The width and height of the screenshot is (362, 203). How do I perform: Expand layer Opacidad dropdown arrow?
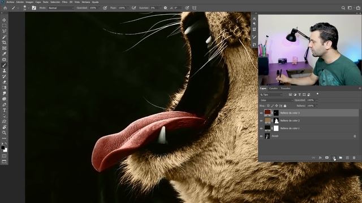[x=317, y=100]
